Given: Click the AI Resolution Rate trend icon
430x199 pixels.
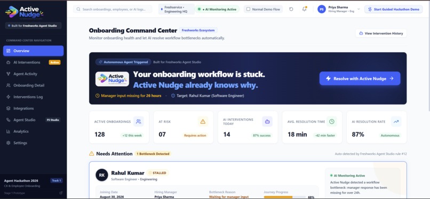Looking at the screenshot, I should click(396, 122).
